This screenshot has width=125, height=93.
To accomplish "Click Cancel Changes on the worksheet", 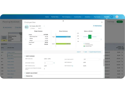I will (110, 22).
